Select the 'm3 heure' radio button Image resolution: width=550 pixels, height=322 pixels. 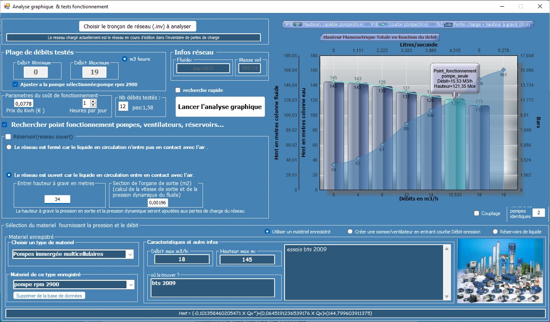(x=124, y=59)
